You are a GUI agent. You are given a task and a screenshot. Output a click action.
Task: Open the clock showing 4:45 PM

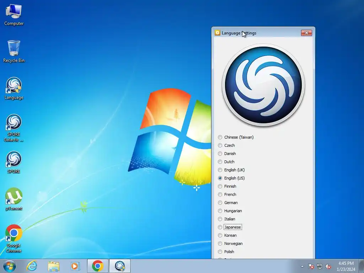[346, 266]
